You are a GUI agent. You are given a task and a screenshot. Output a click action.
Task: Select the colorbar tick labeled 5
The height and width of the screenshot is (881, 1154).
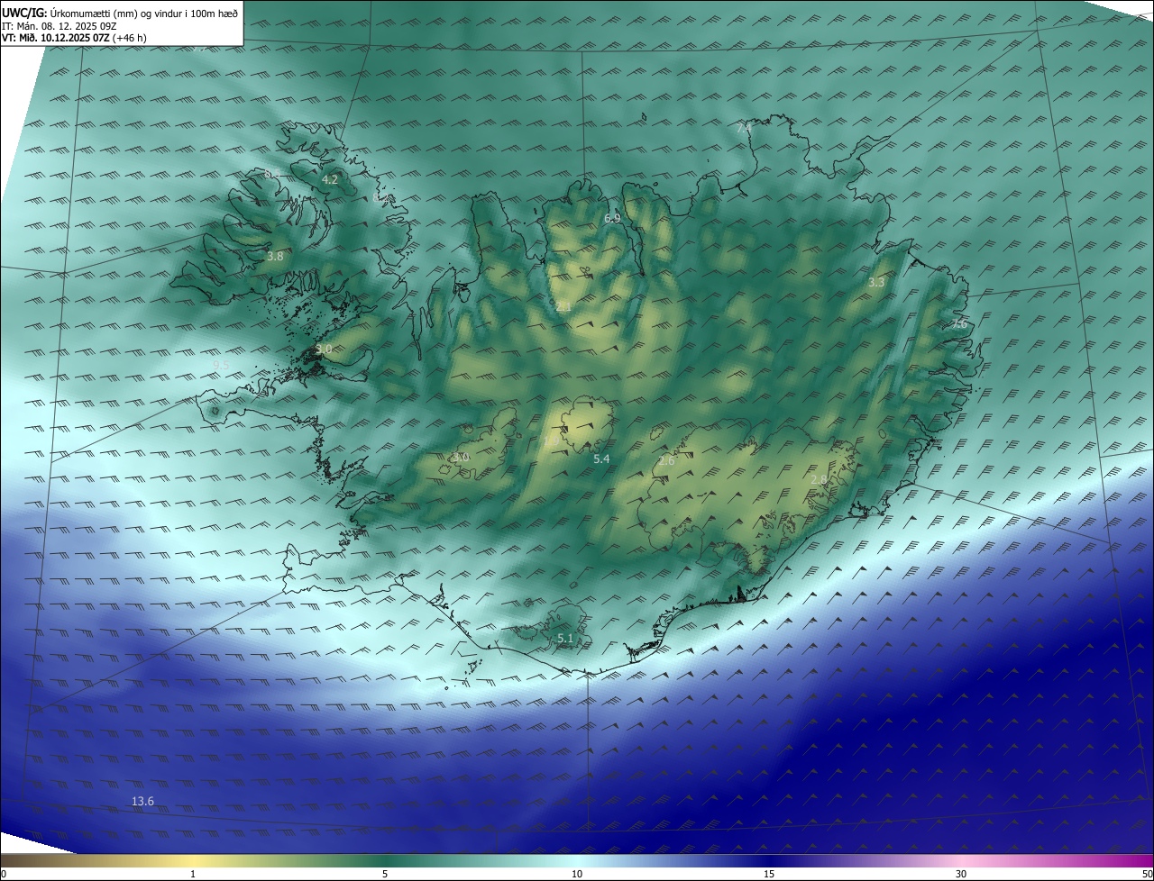(x=385, y=874)
